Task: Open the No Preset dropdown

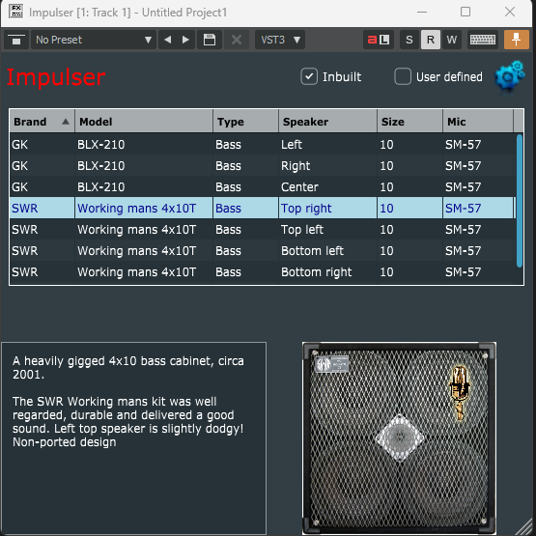Action: coord(94,40)
